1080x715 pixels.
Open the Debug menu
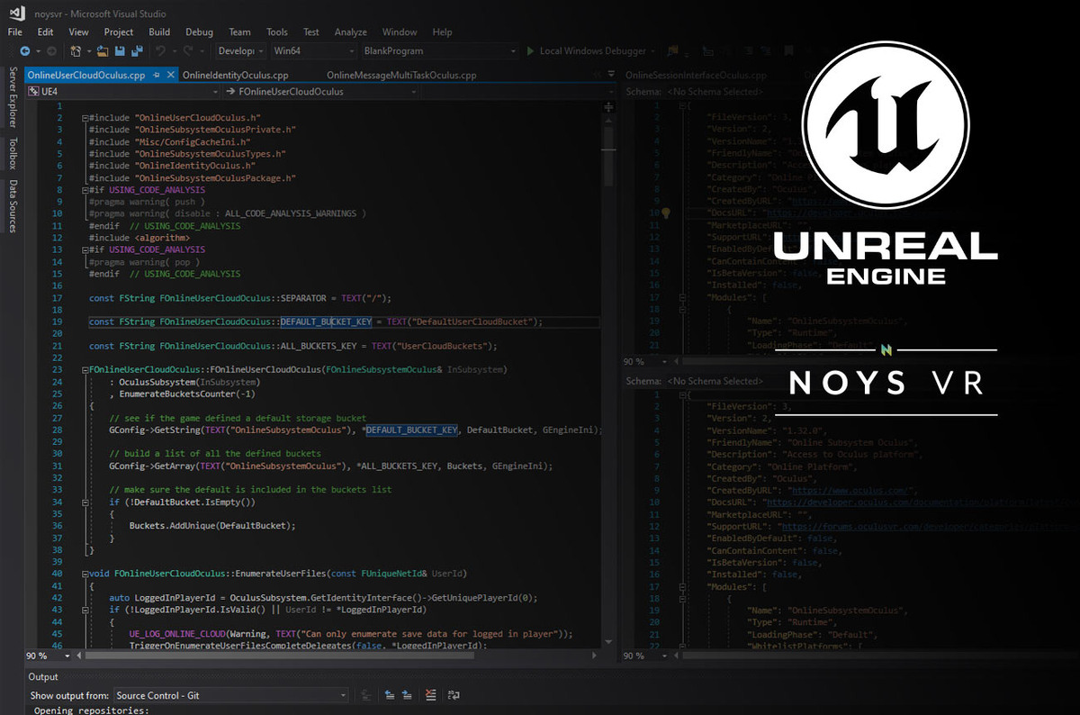point(199,32)
